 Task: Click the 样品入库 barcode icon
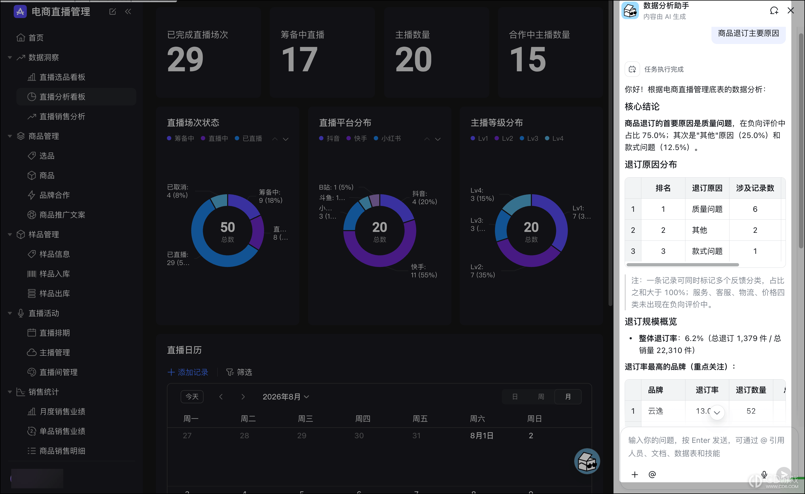tap(31, 274)
